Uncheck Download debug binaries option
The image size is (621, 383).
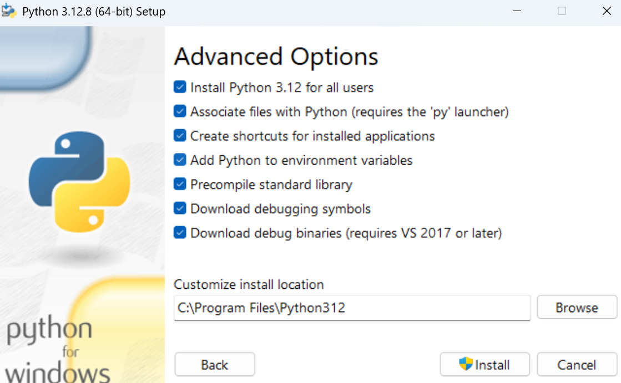click(180, 233)
